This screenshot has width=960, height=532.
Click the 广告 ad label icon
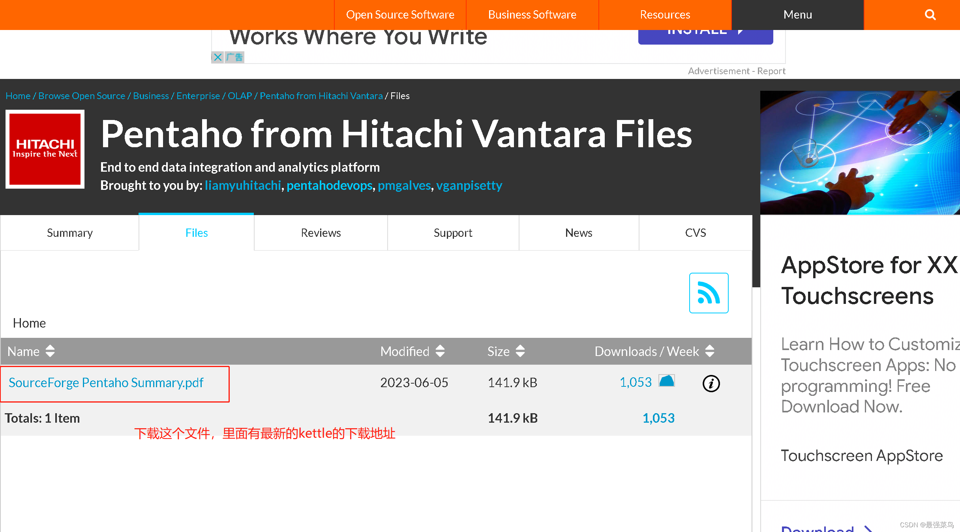234,57
